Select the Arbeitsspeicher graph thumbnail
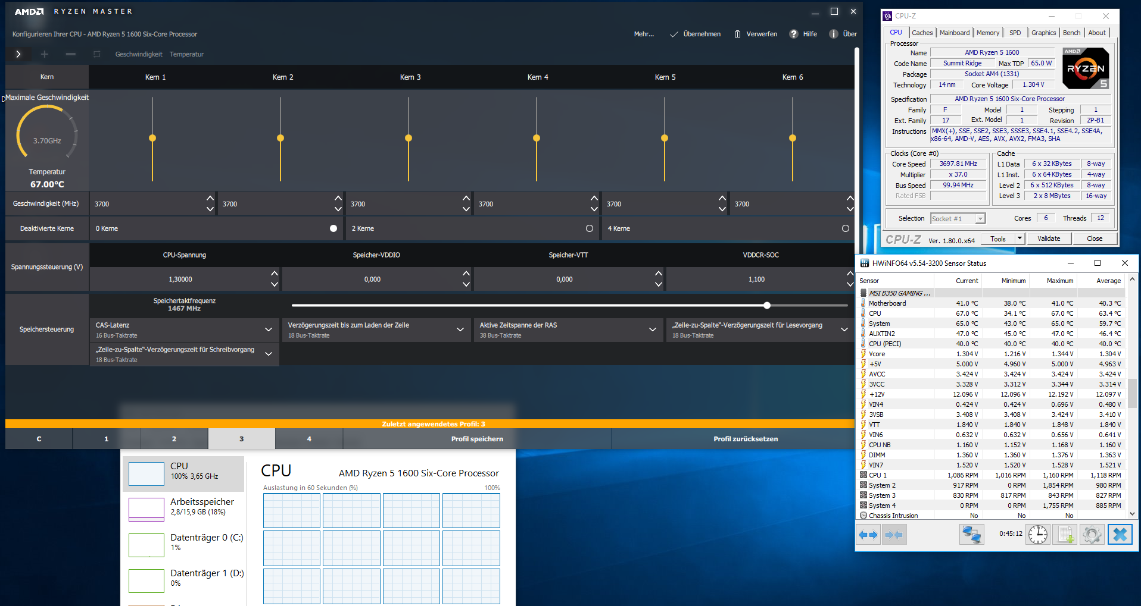Viewport: 1141px width, 606px height. [x=146, y=510]
